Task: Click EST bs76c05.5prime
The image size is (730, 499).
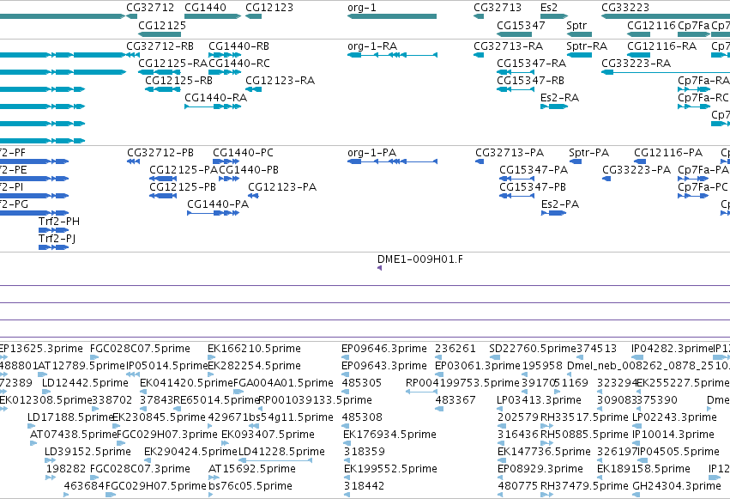Action: click(250, 486)
